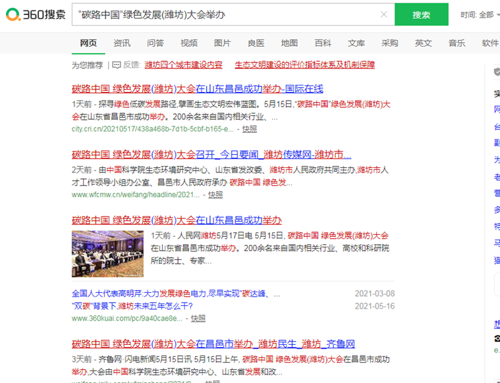The image size is (500, 383).
Task: Click the 反馈 feedback icon
Action: 117,65
